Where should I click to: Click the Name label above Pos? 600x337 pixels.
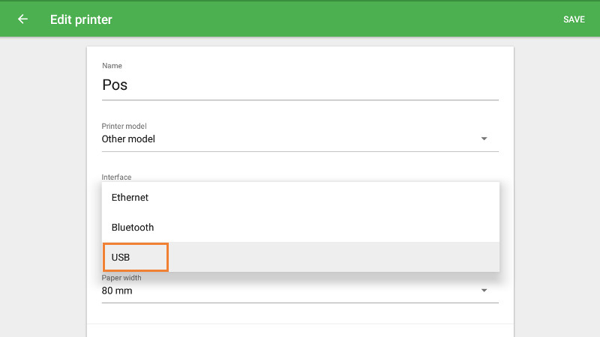click(x=112, y=66)
